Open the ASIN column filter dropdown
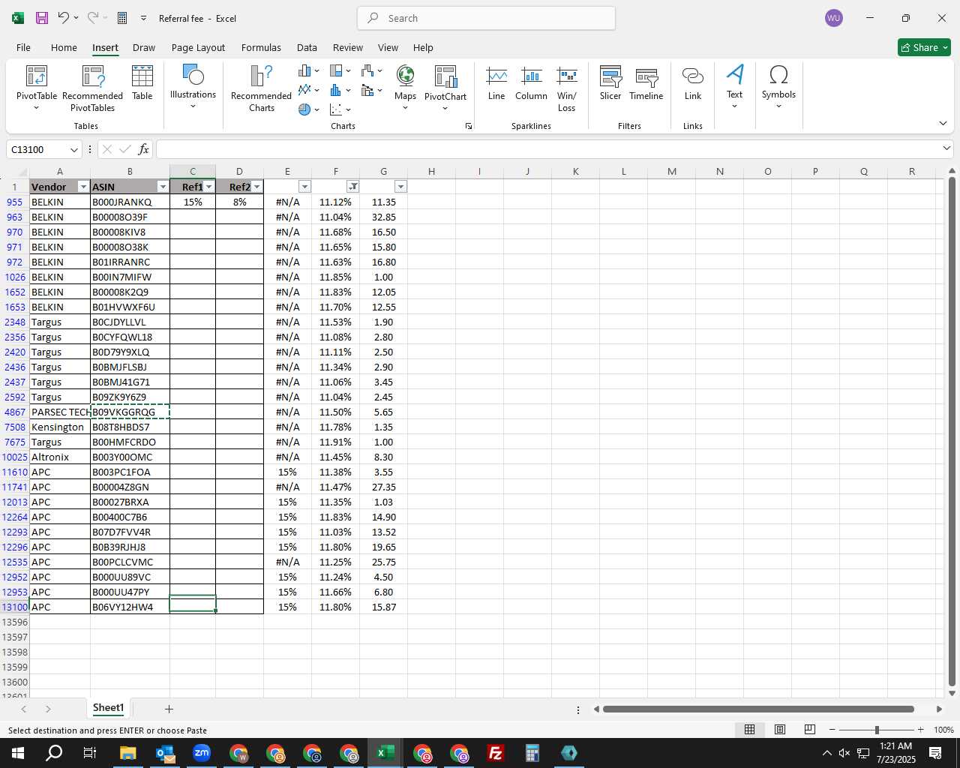This screenshot has height=768, width=960. [x=163, y=187]
